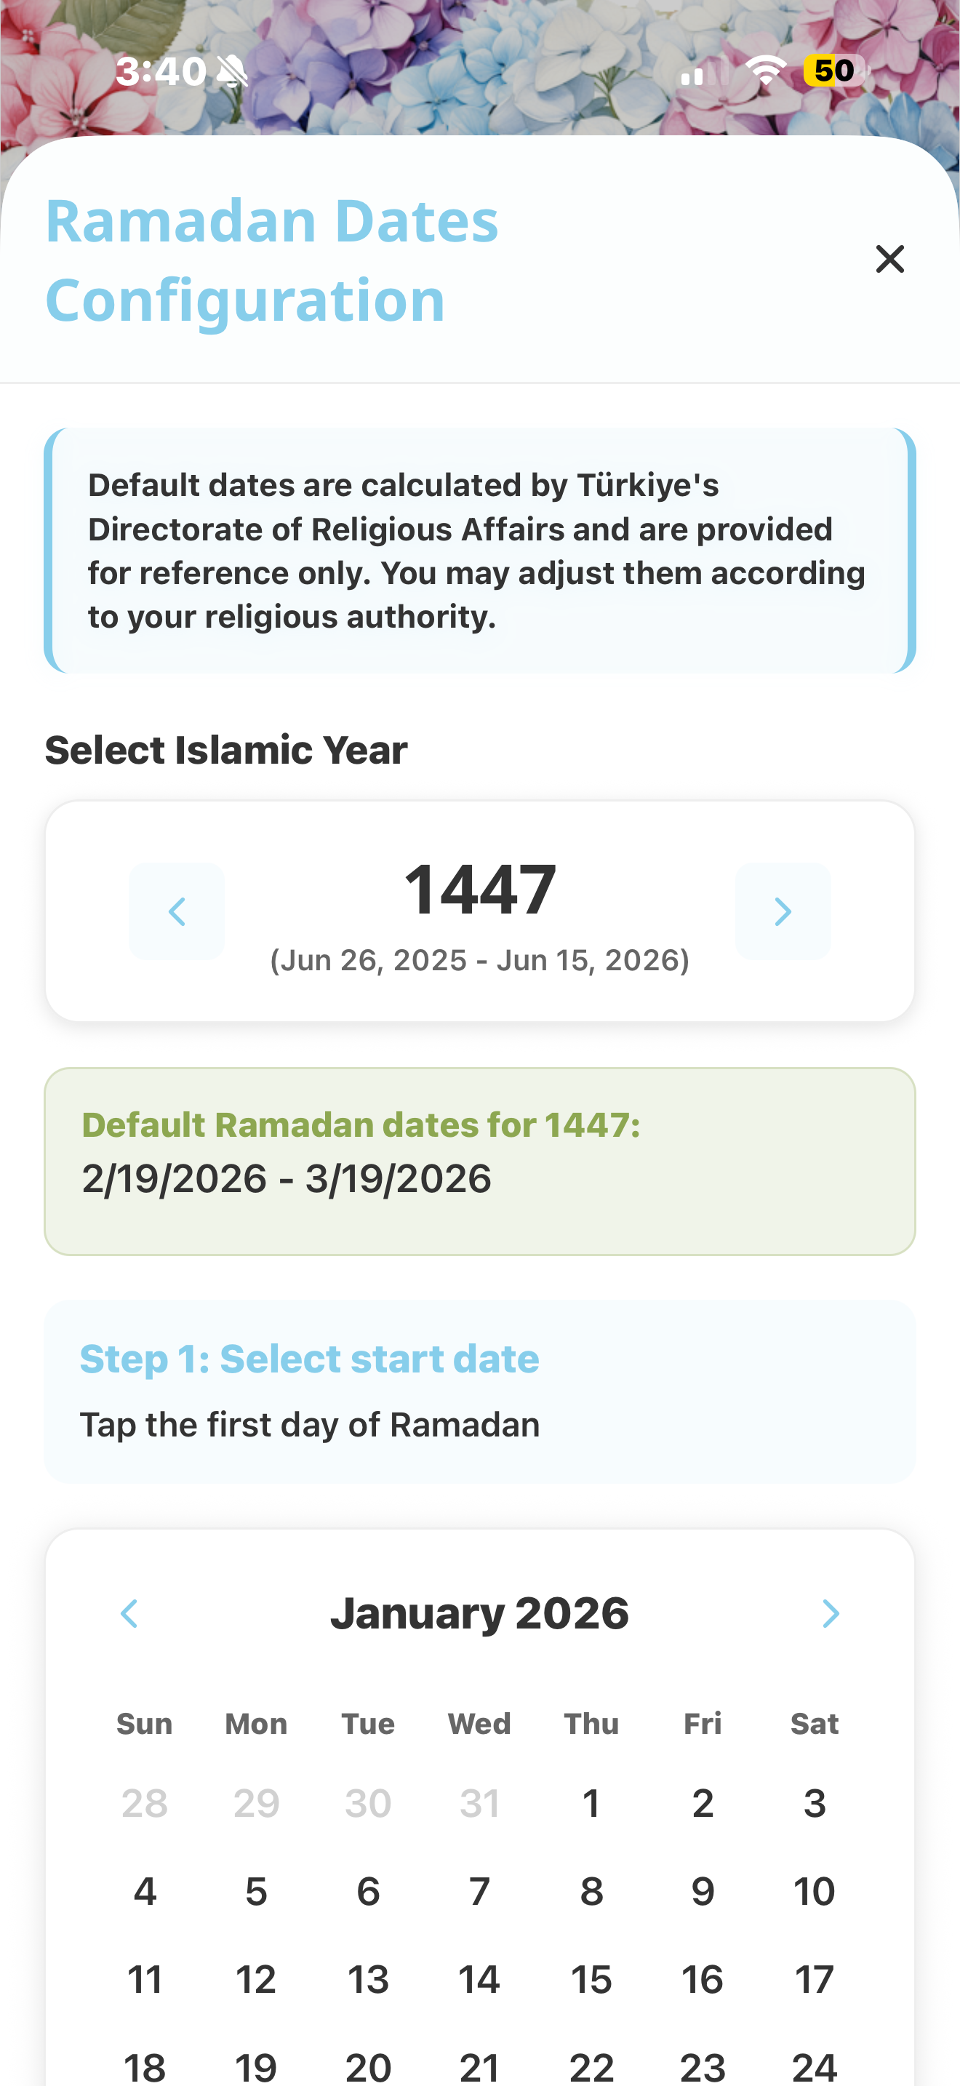Advance to next Islamic year
Screen dimensions: 960x2086
[x=782, y=912]
